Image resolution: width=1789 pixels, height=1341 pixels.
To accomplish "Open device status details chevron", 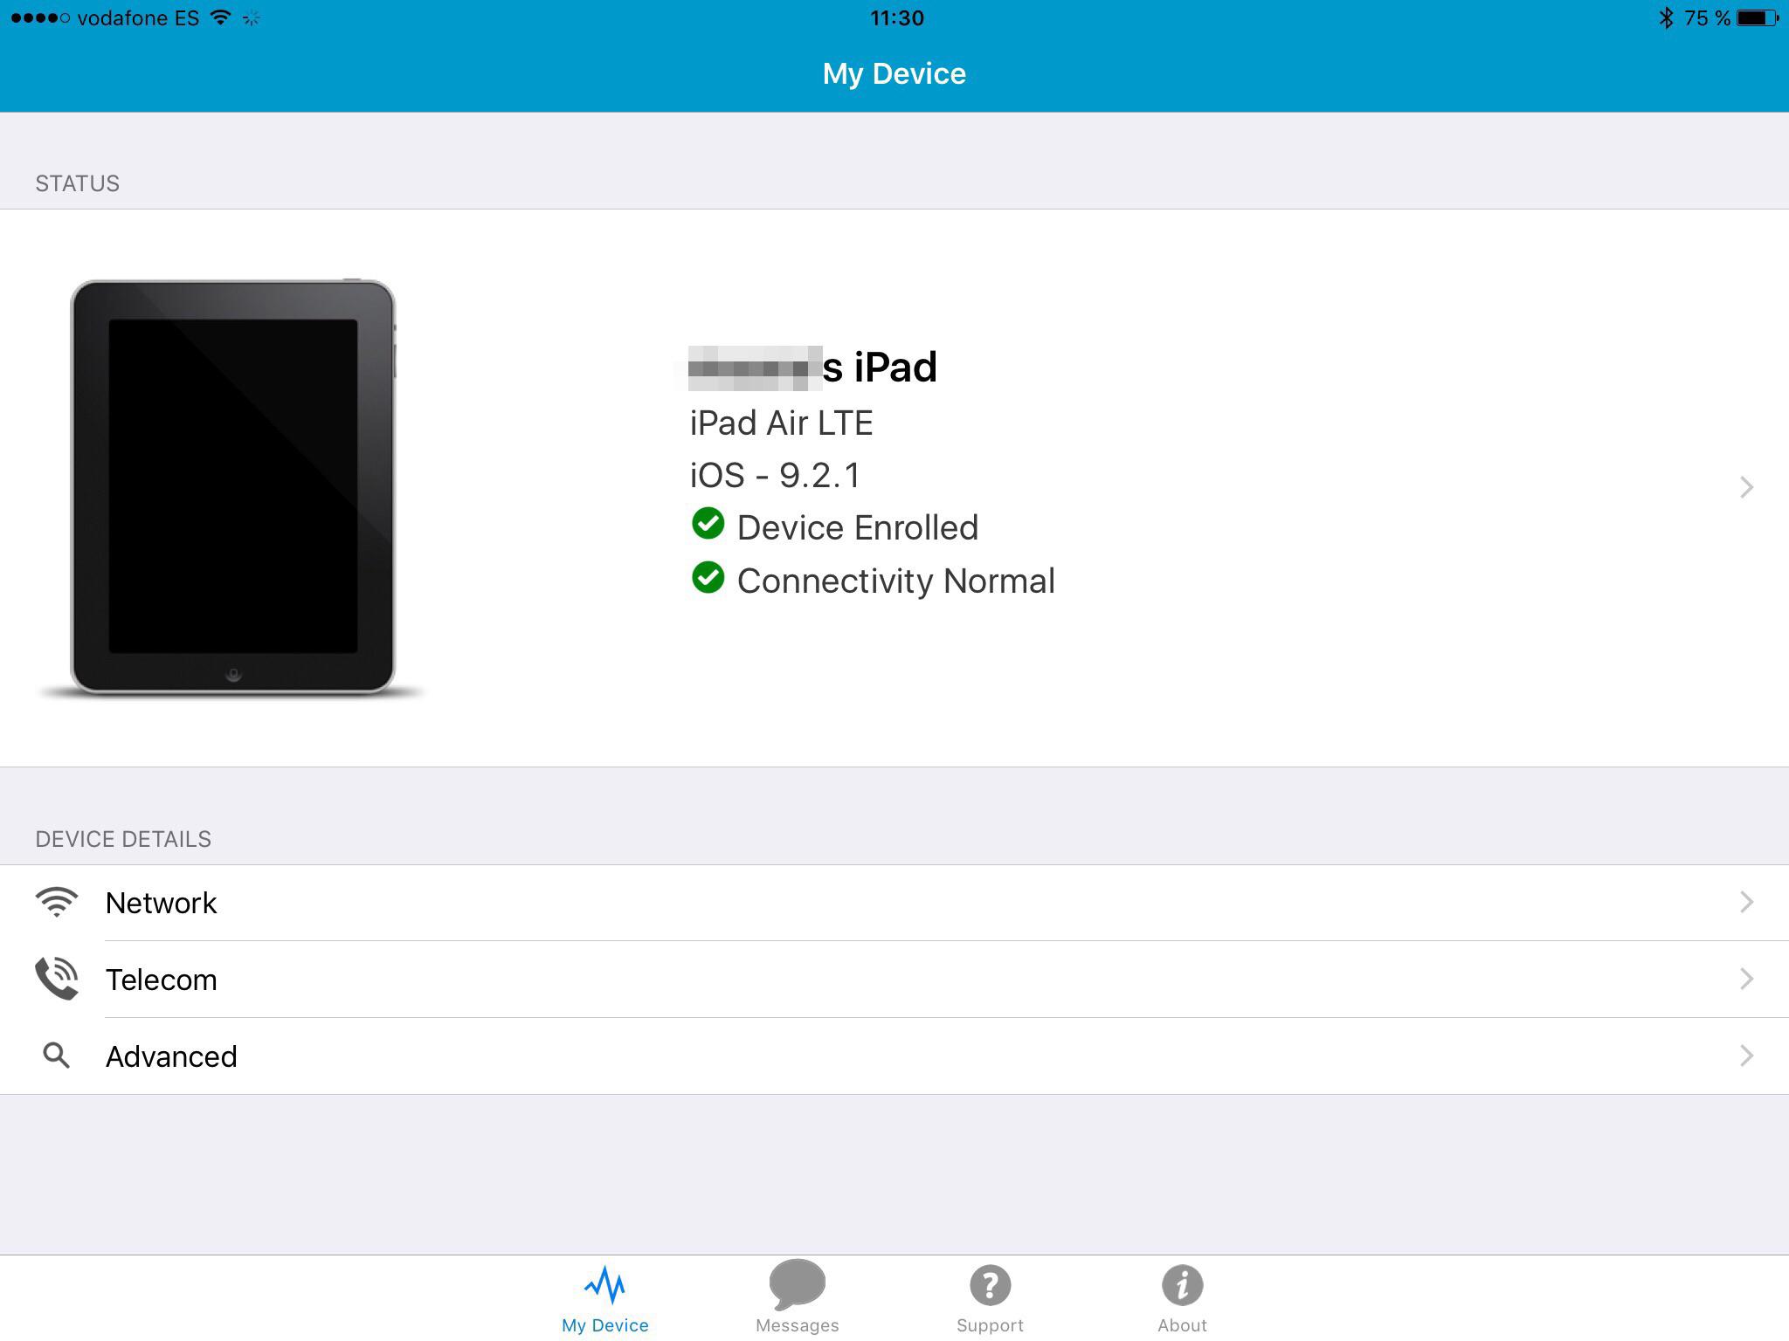I will [1746, 487].
